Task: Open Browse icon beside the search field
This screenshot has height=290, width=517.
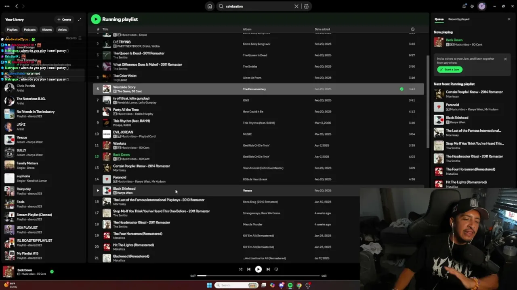Action: point(306,6)
